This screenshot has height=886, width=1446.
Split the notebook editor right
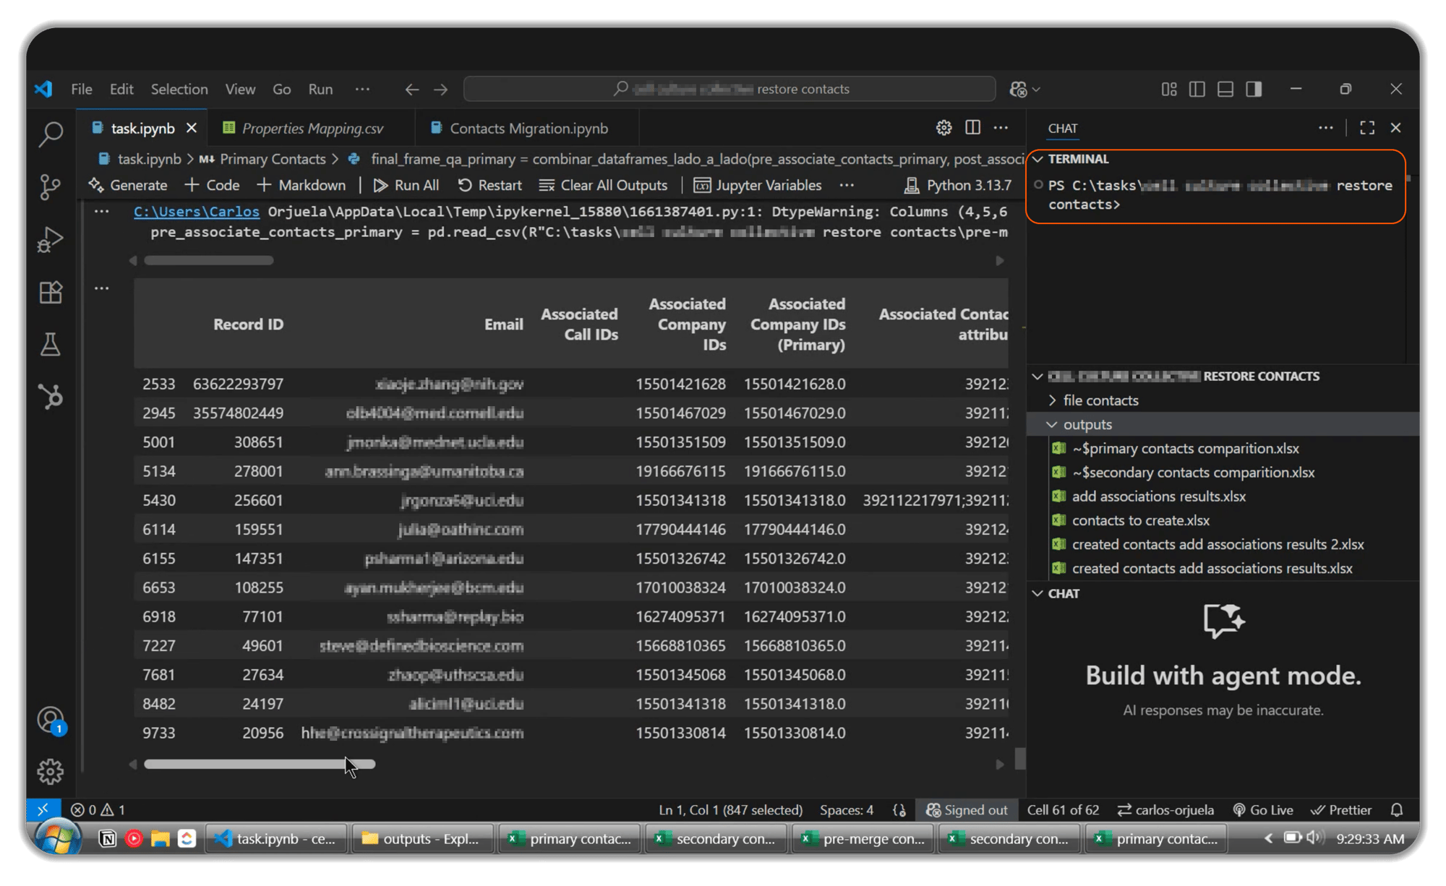972,128
